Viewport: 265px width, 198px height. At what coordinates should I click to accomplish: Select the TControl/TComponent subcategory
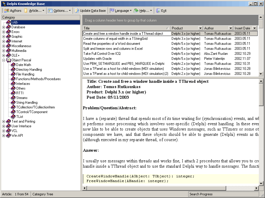coord(32,112)
